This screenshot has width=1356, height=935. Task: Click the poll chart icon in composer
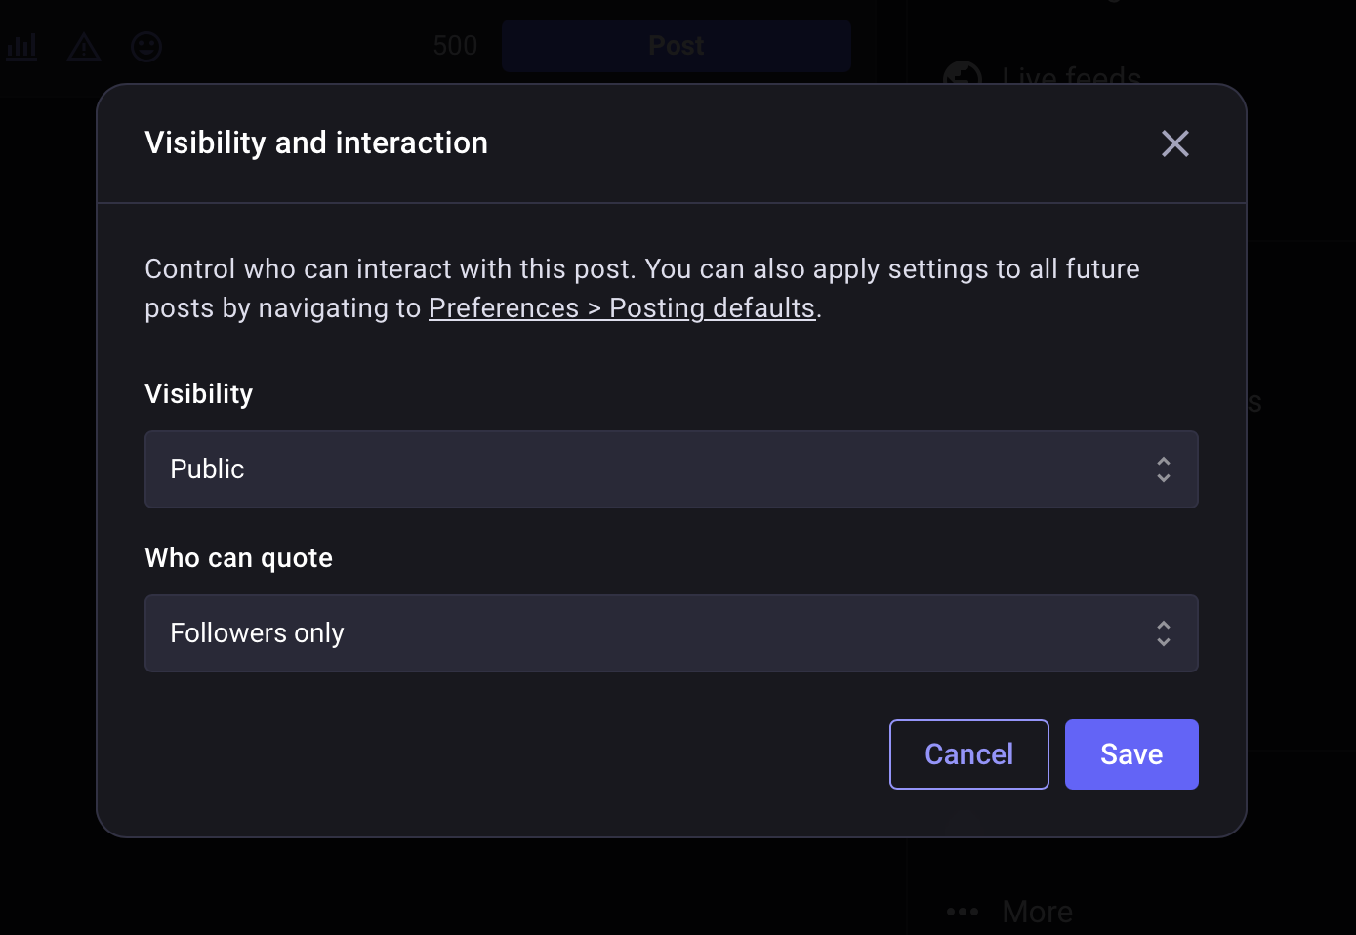(21, 46)
